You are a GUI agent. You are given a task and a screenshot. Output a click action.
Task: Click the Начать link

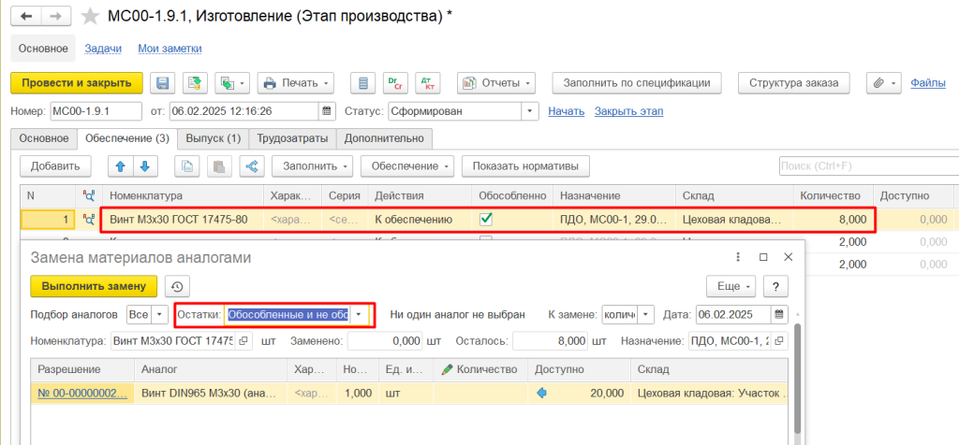point(567,111)
